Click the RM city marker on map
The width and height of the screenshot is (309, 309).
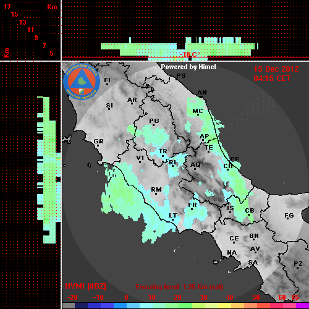tap(156, 193)
